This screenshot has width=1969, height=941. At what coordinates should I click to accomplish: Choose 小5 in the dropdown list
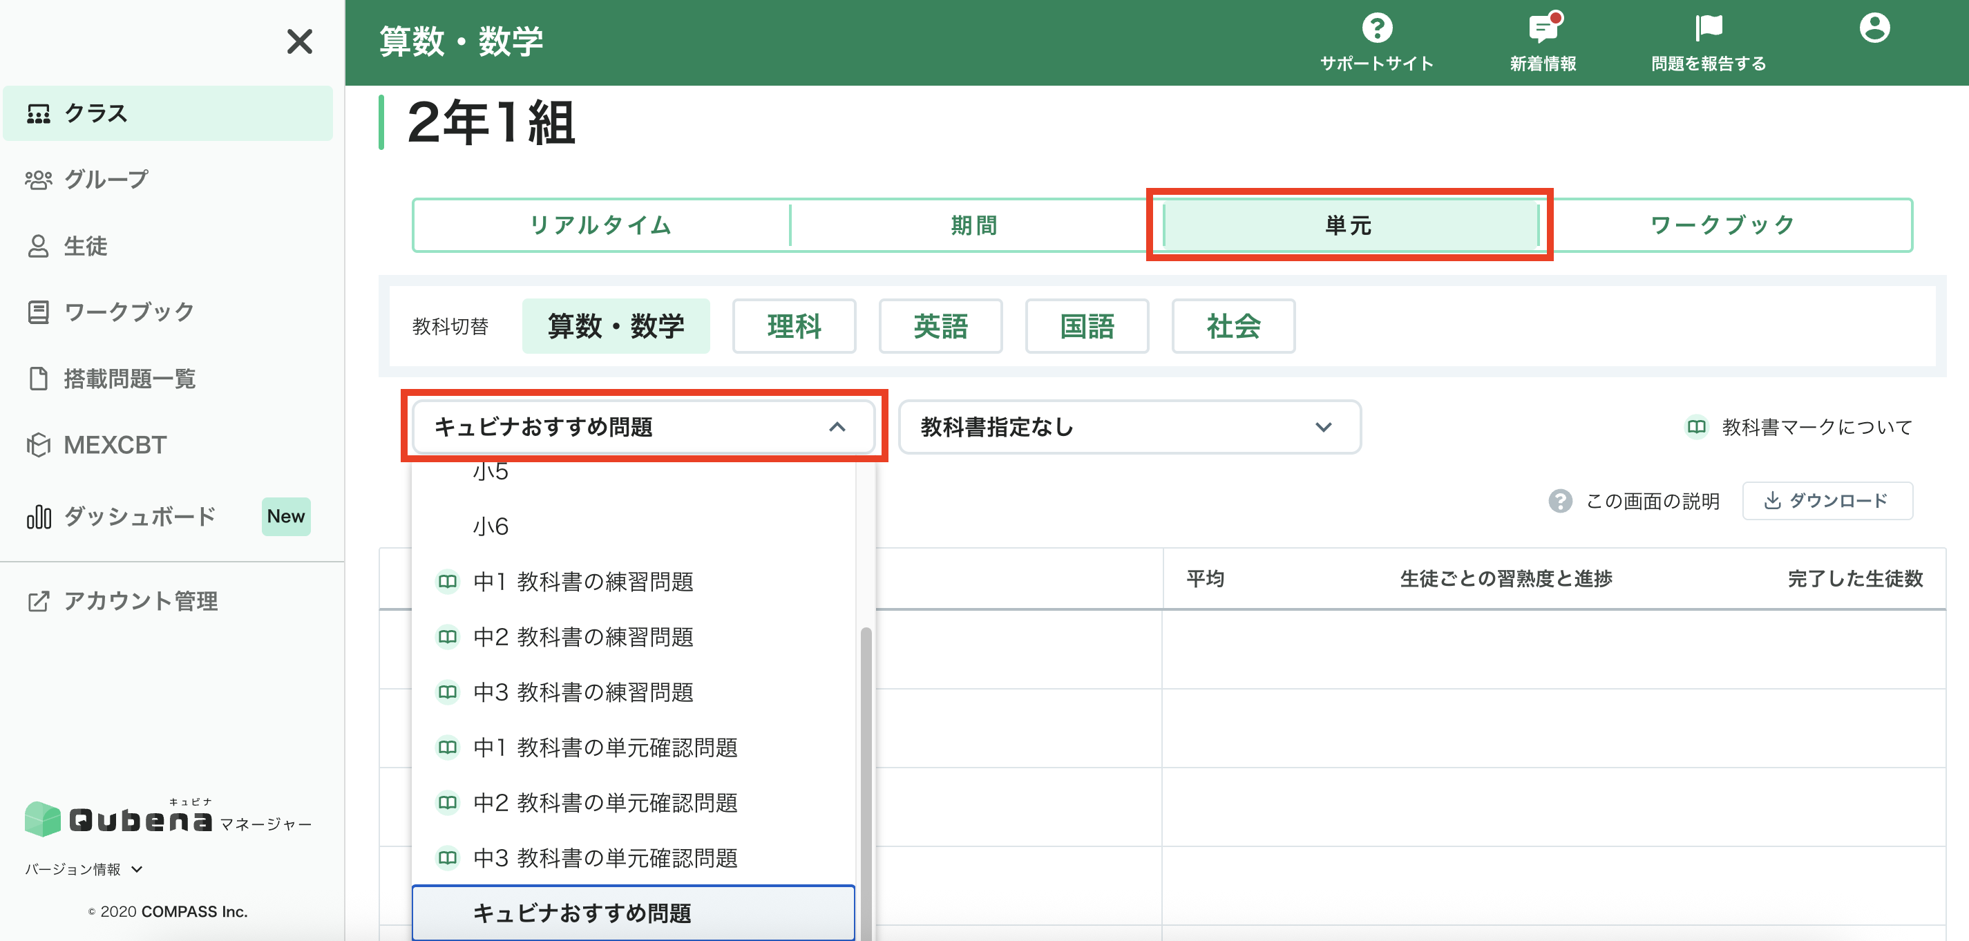(x=633, y=471)
